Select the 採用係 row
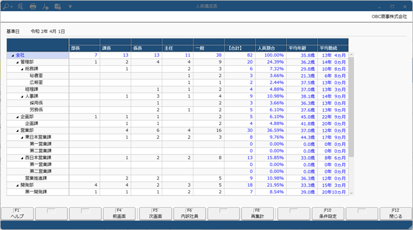The width and height of the screenshot is (413, 230). (x=177, y=103)
